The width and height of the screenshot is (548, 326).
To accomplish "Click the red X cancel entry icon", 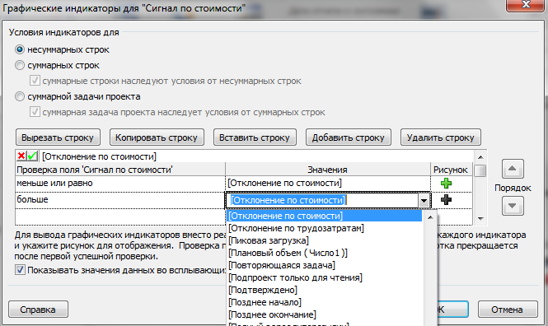I will [21, 156].
